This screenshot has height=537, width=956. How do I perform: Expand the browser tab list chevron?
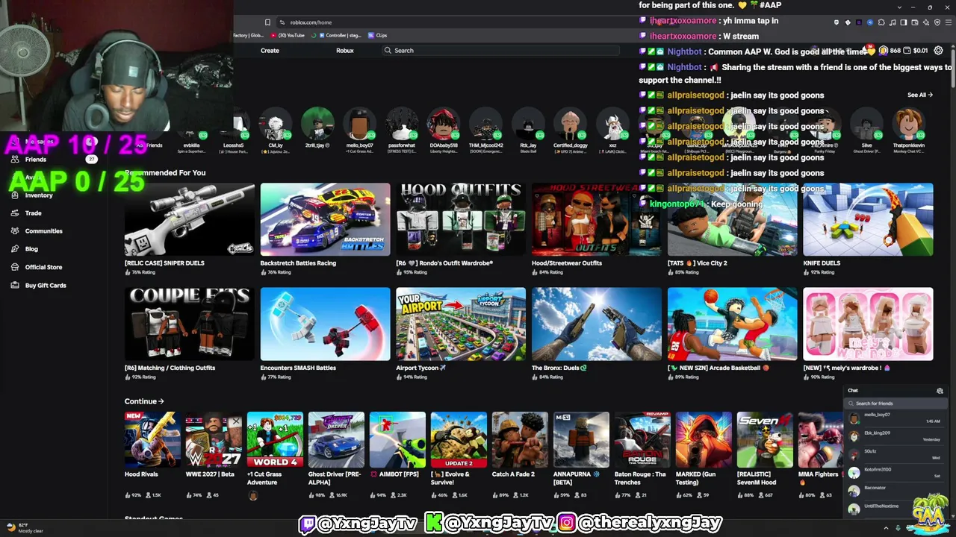(x=899, y=7)
